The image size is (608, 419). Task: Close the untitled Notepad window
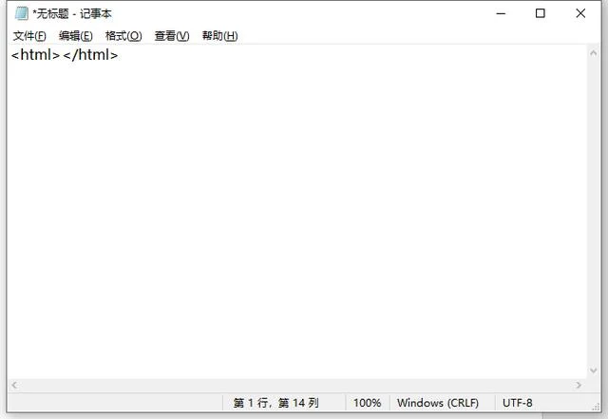pyautogui.click(x=581, y=13)
